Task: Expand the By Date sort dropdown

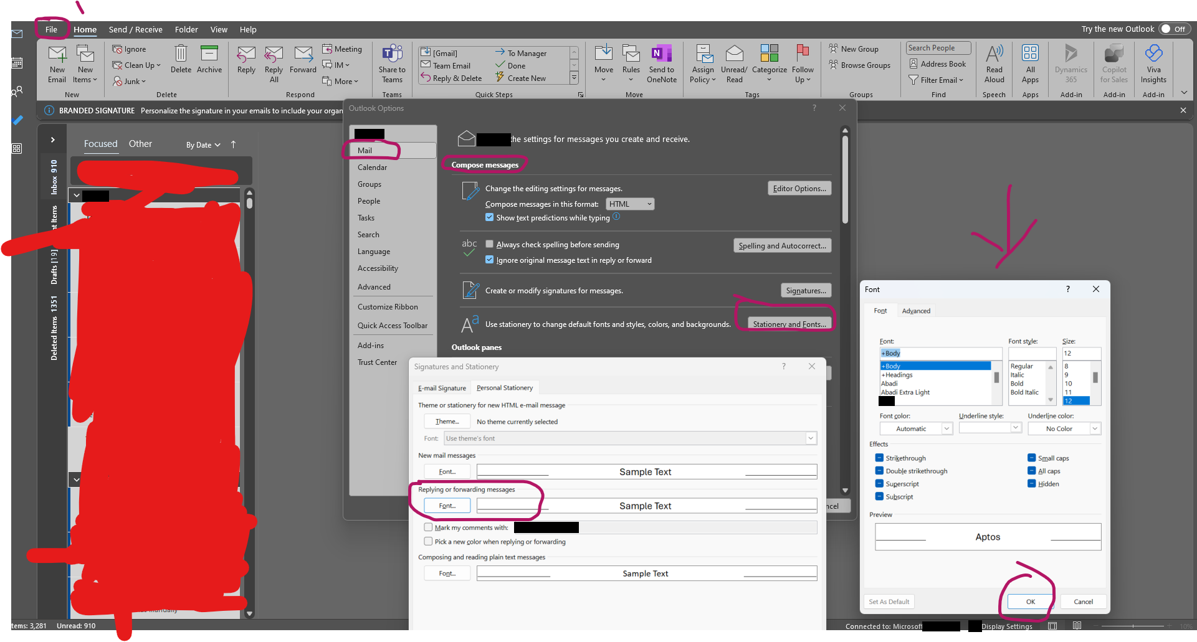Action: (x=203, y=145)
